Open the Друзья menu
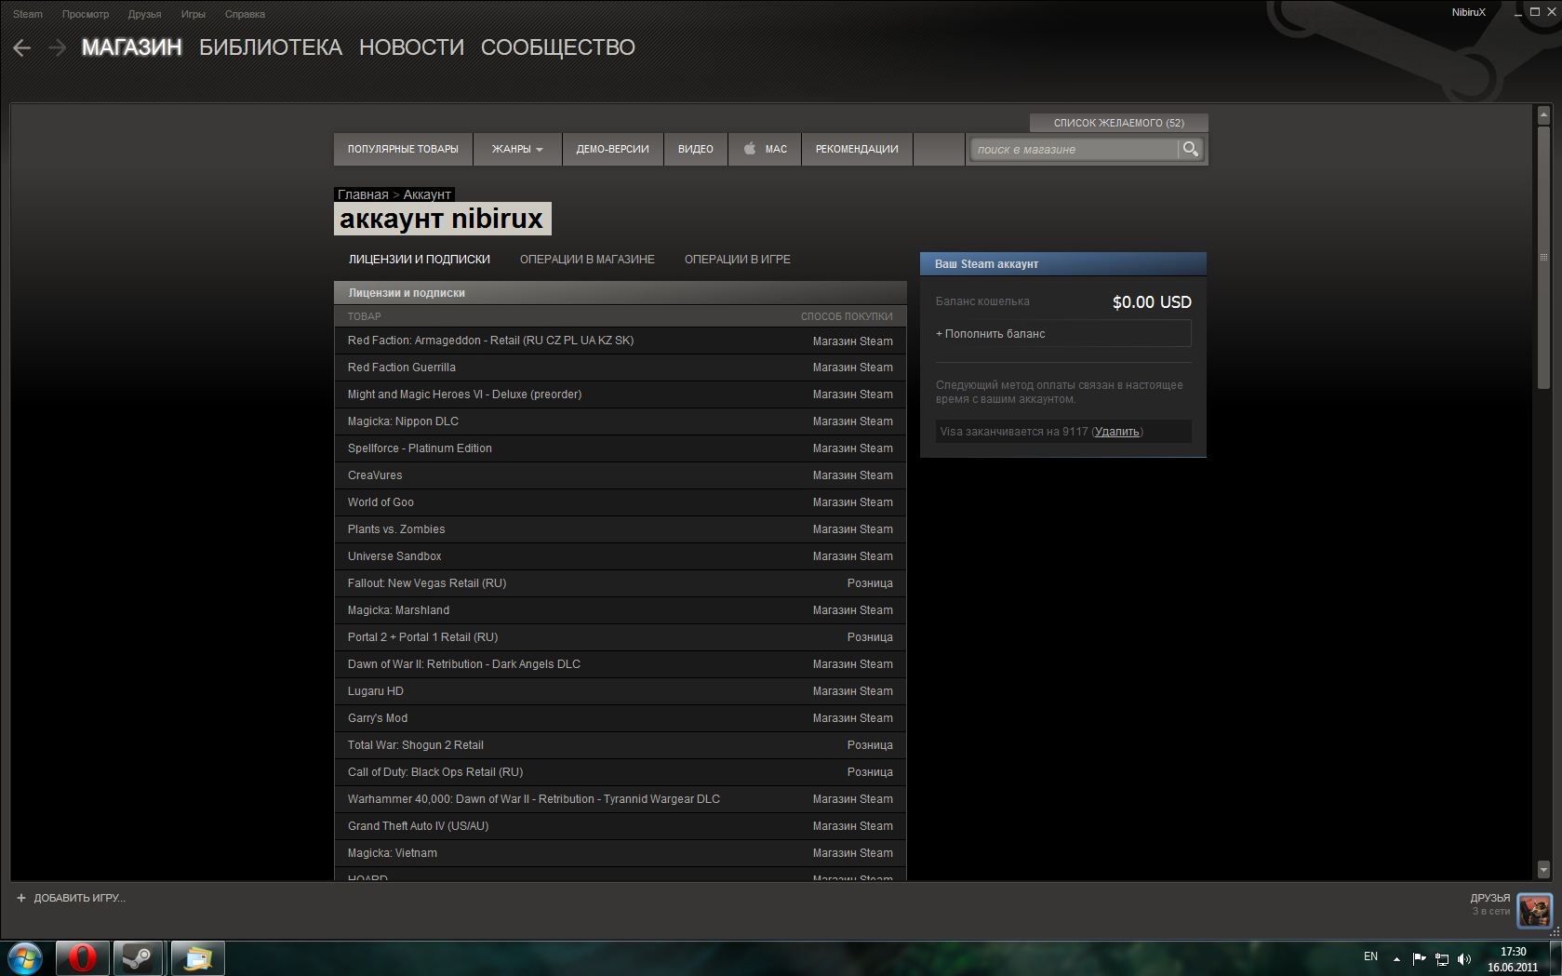The image size is (1562, 976). tap(145, 14)
